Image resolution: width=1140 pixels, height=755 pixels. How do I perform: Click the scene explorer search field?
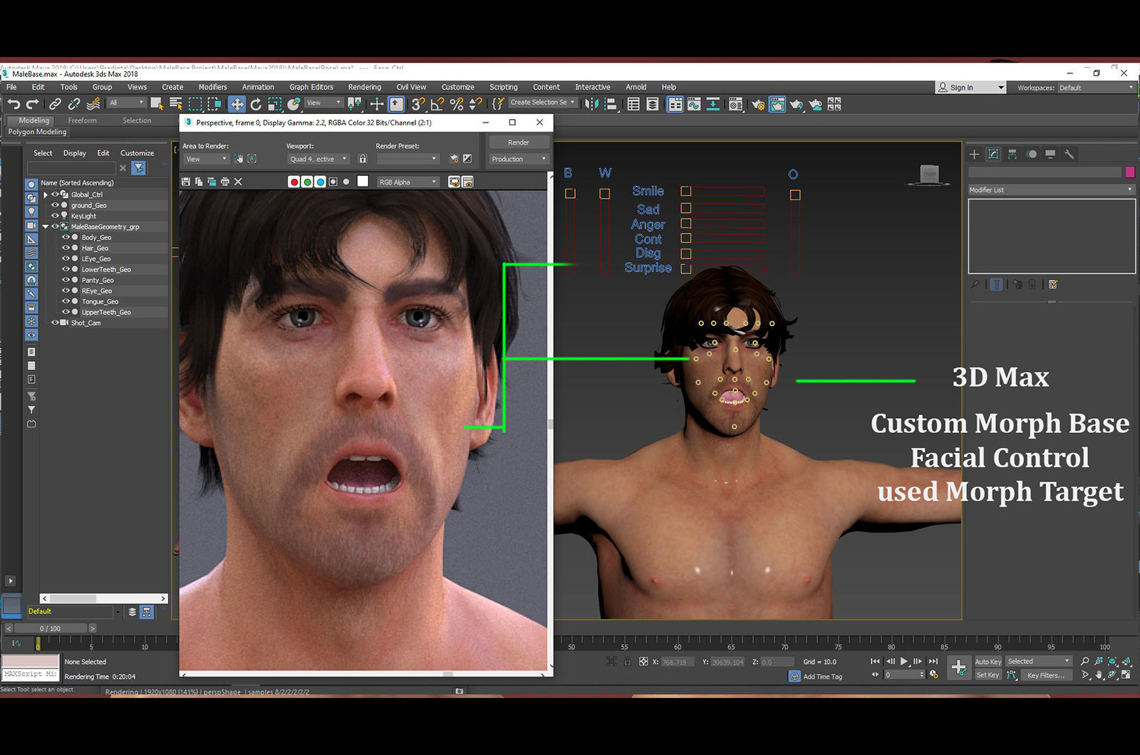click(71, 168)
